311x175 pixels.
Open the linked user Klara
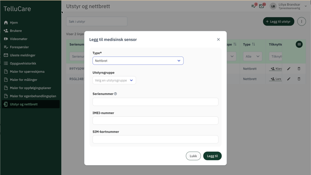pyautogui.click(x=276, y=68)
